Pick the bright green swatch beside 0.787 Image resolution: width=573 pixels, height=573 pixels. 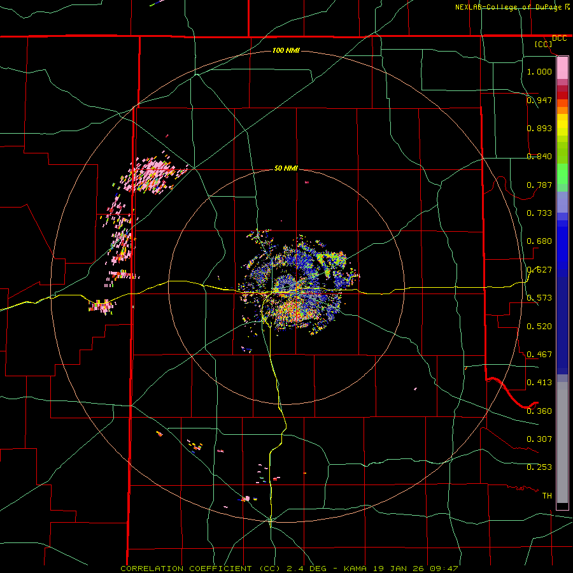point(562,174)
